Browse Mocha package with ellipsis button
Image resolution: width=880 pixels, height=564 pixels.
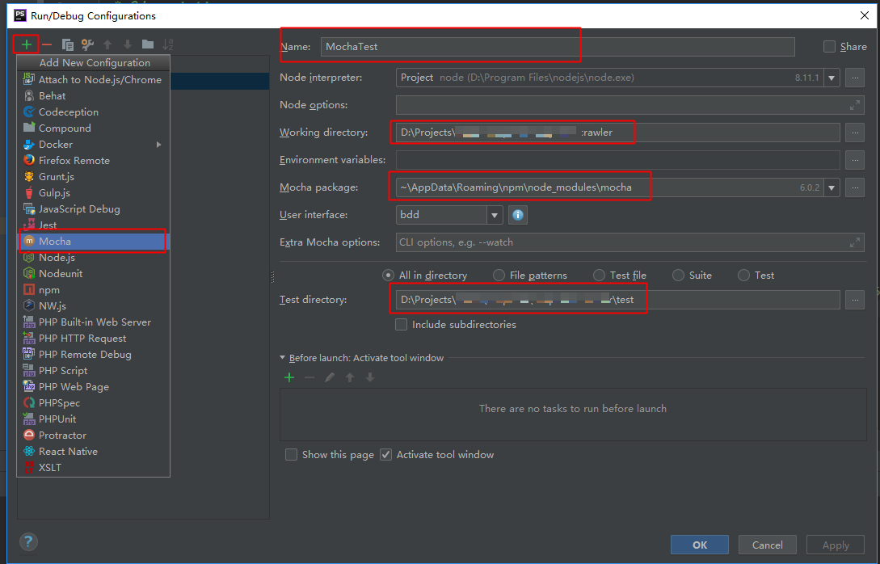tap(855, 187)
